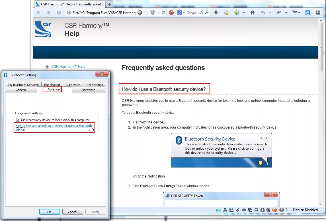Switch to the Hardware tab
This screenshot has height=221, width=326.
click(x=88, y=90)
